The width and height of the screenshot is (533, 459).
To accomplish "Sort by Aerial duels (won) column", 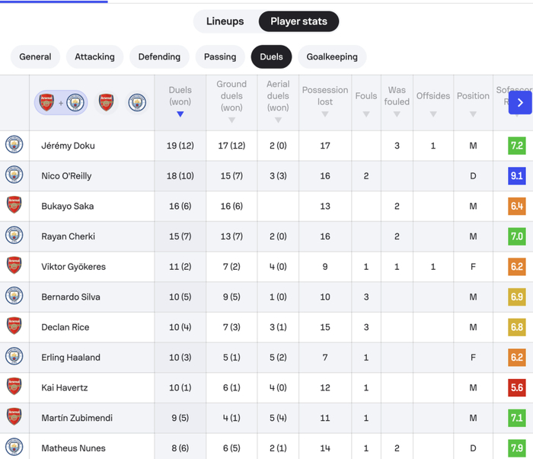I will [278, 101].
